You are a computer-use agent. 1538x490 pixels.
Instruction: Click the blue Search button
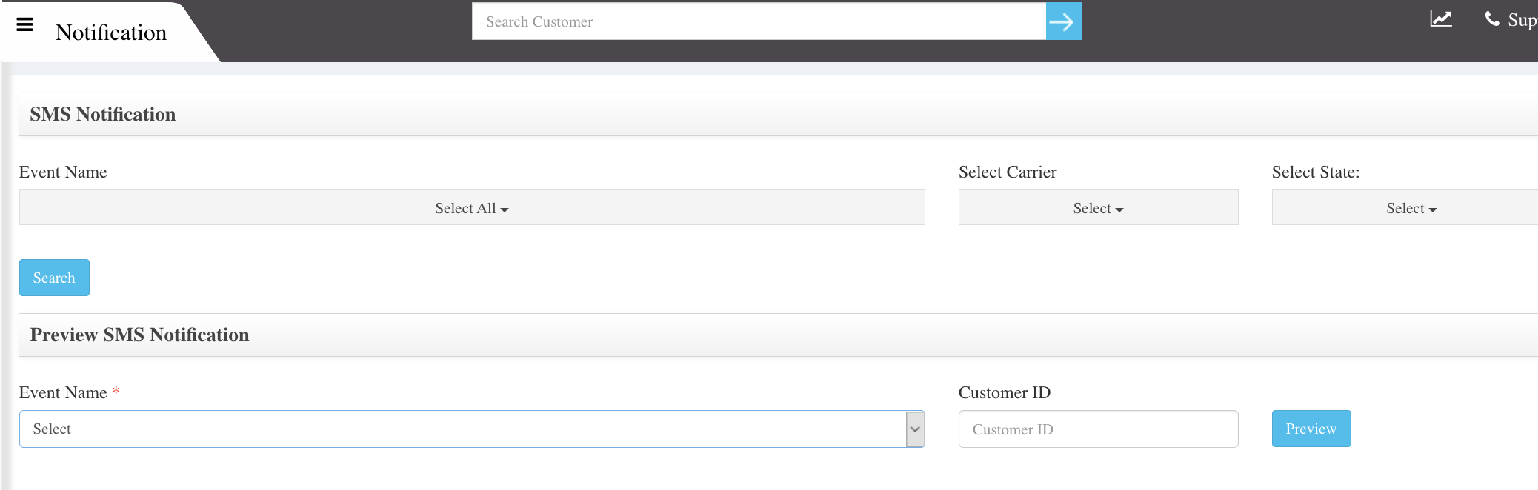coord(54,278)
